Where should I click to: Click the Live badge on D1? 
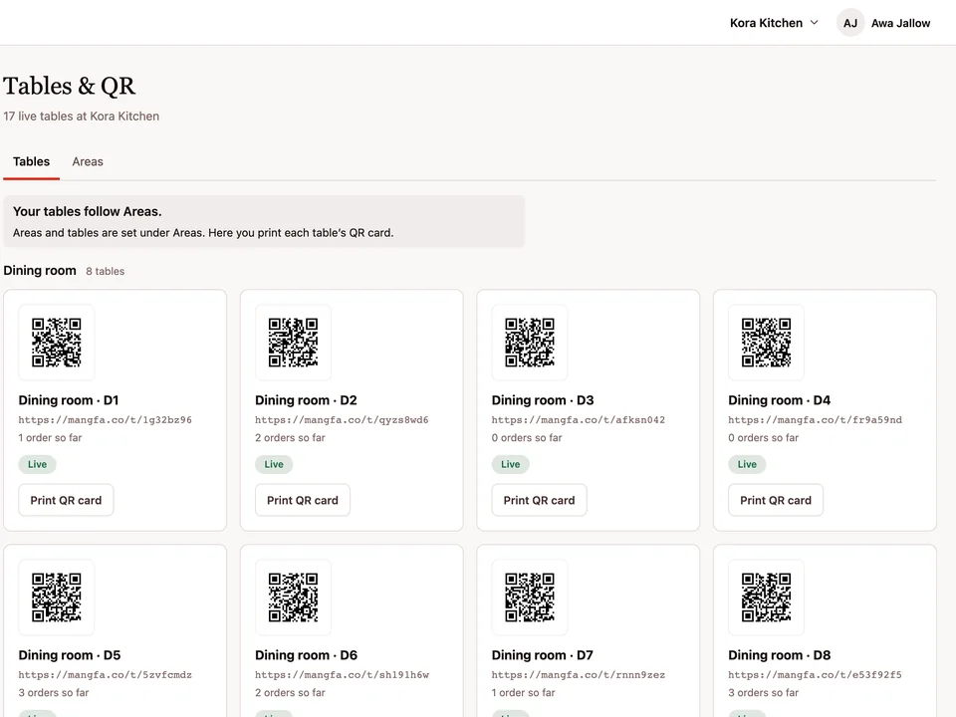coord(37,464)
